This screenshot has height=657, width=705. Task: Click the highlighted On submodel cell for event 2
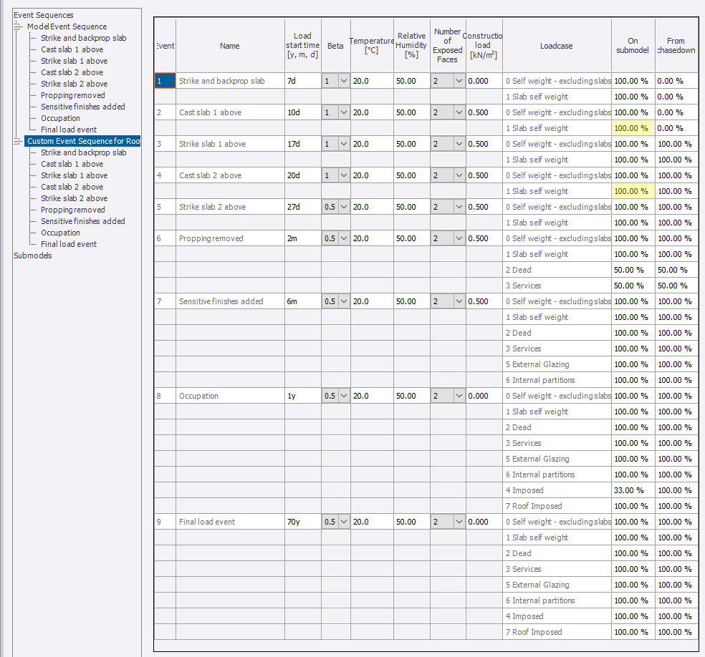632,128
